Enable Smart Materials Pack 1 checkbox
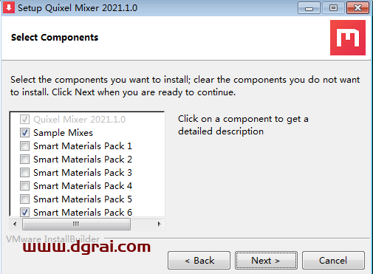The width and height of the screenshot is (373, 274). pyautogui.click(x=24, y=146)
